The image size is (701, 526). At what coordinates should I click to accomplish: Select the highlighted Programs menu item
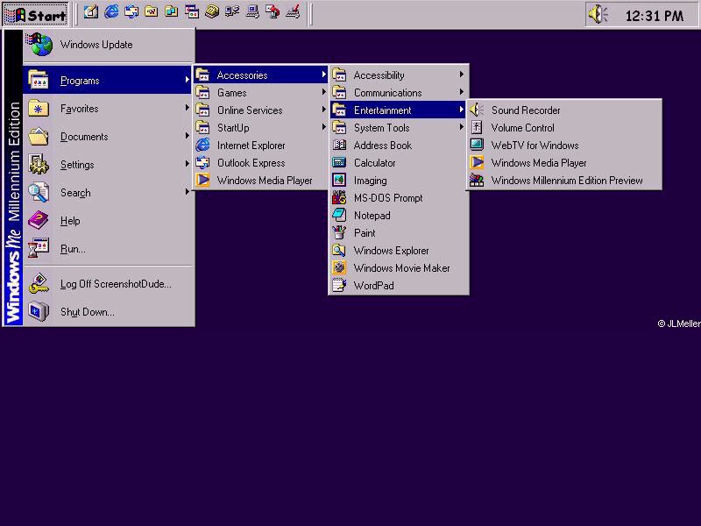(x=108, y=80)
